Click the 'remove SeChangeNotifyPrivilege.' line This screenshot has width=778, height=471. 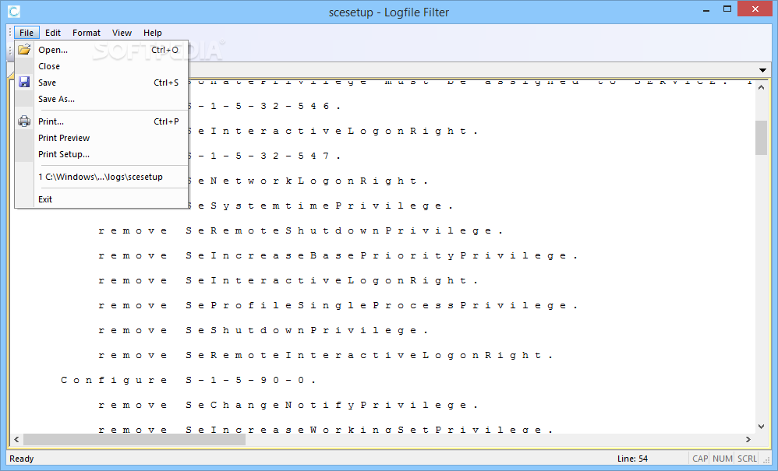[x=288, y=405]
